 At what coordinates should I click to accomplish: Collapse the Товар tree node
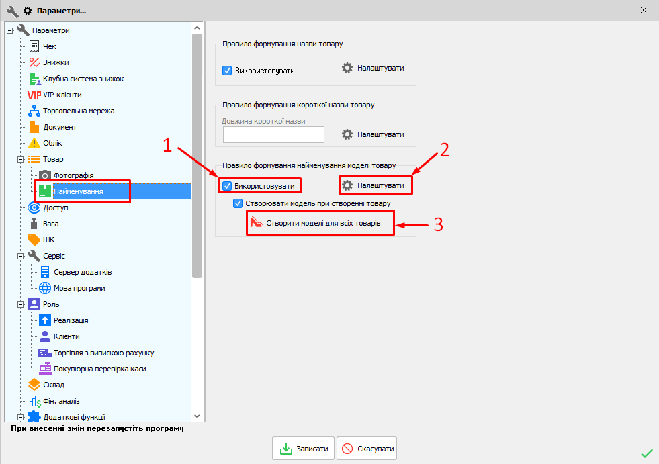coord(20,159)
